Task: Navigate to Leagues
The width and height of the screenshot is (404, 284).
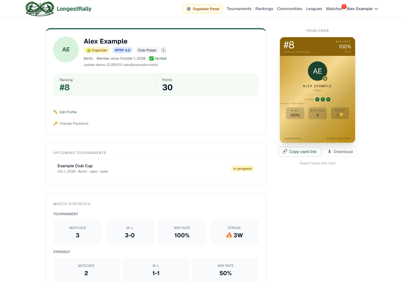Action: point(314,9)
